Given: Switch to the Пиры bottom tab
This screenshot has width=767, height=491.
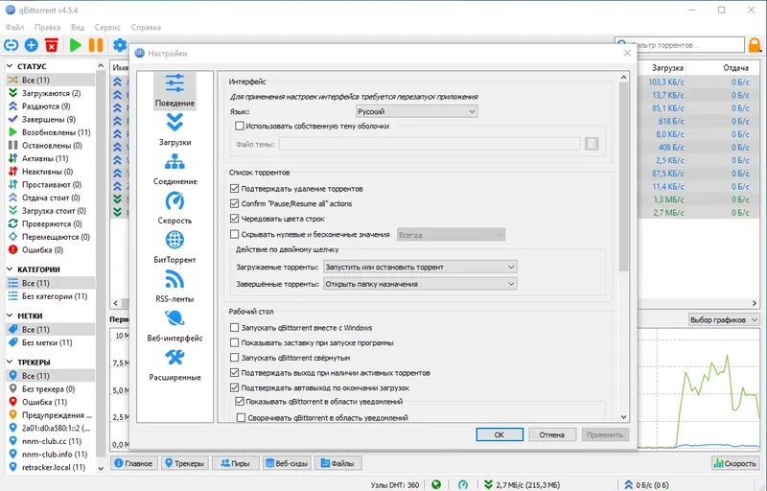Looking at the screenshot, I should click(235, 463).
